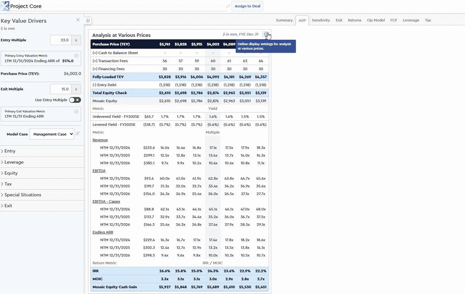Open Primary Exit Valuation Metric settings icon
465x294 pixels.
click(76, 111)
